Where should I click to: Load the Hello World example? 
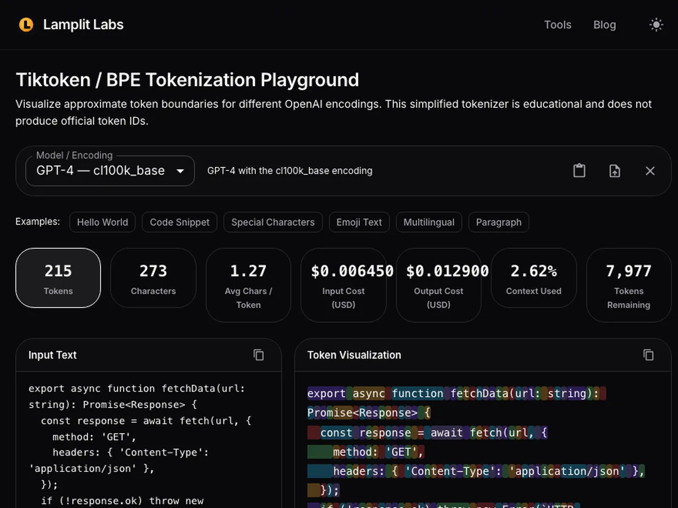pyautogui.click(x=102, y=222)
